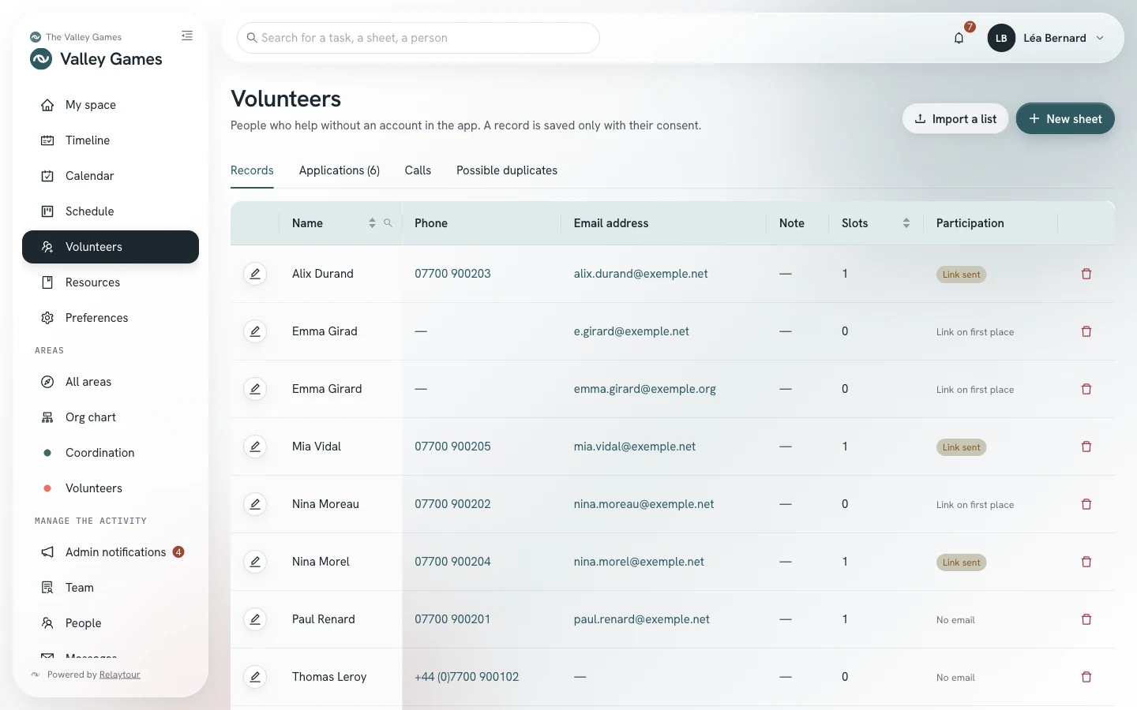1137x710 pixels.
Task: Follow the Relaytour link
Action: point(120,674)
